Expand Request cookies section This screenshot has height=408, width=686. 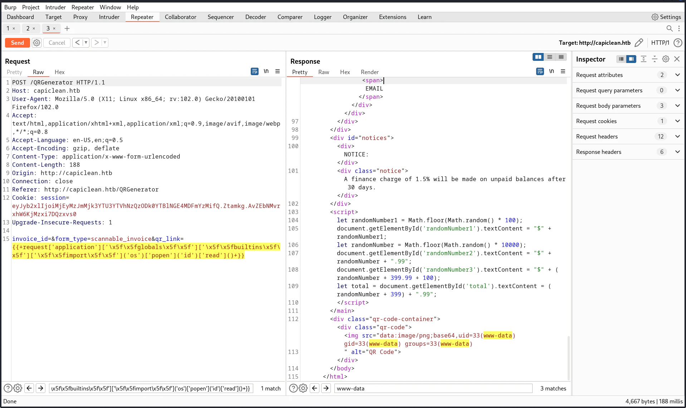point(628,121)
